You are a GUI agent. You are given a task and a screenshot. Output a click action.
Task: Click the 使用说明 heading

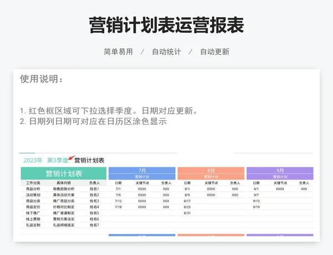[42, 79]
